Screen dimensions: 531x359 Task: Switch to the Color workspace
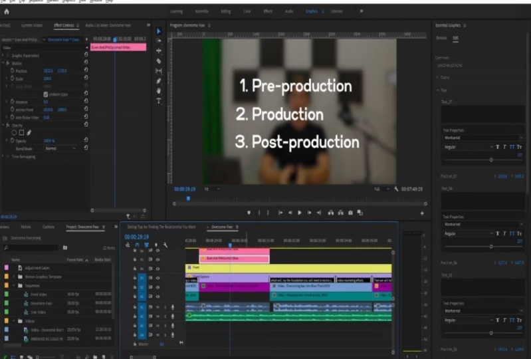click(x=247, y=11)
